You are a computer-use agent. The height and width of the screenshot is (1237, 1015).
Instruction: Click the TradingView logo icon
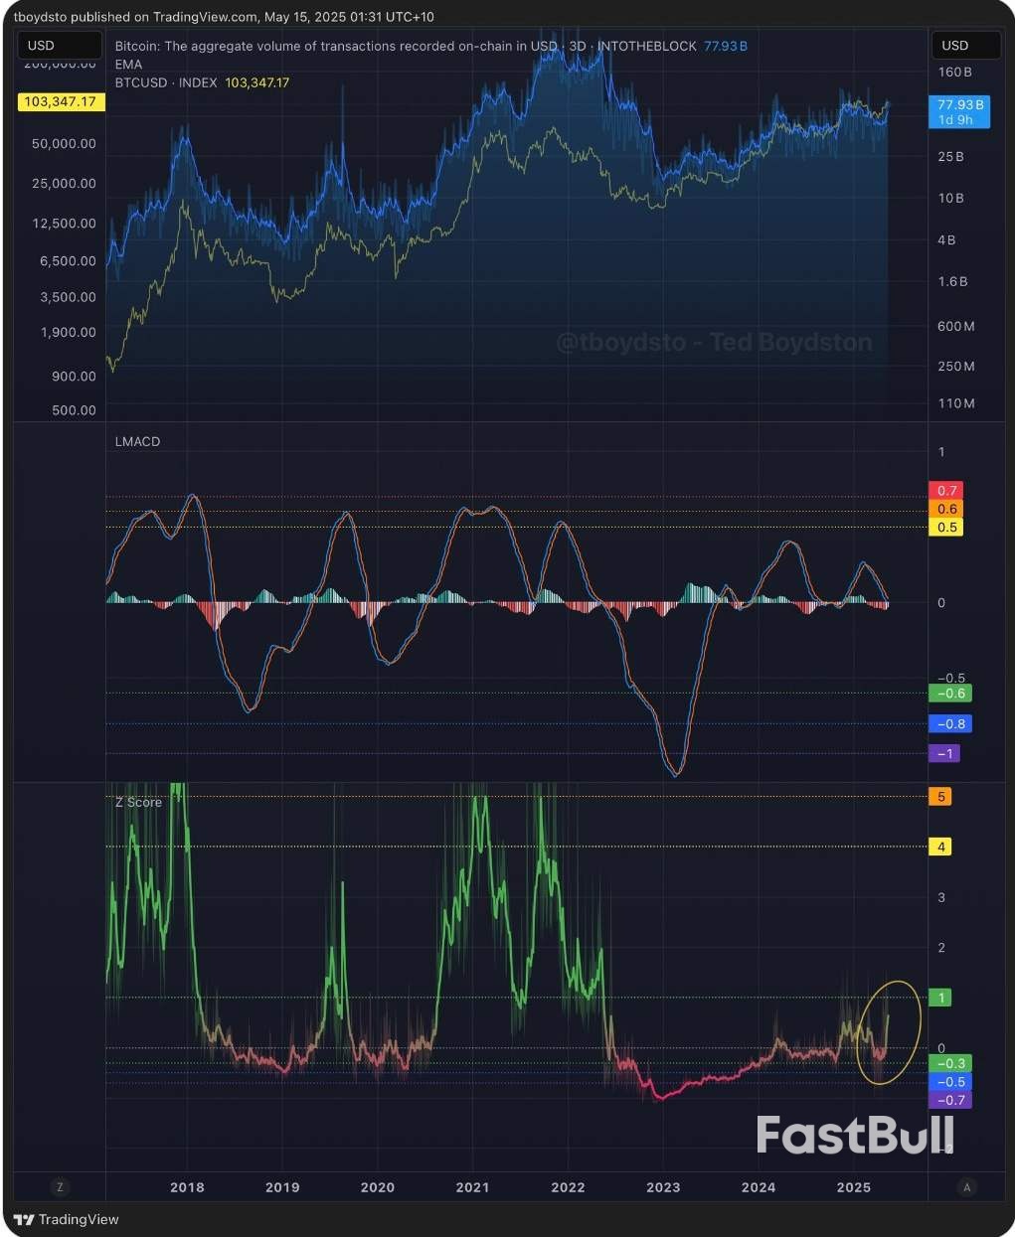coord(24,1219)
